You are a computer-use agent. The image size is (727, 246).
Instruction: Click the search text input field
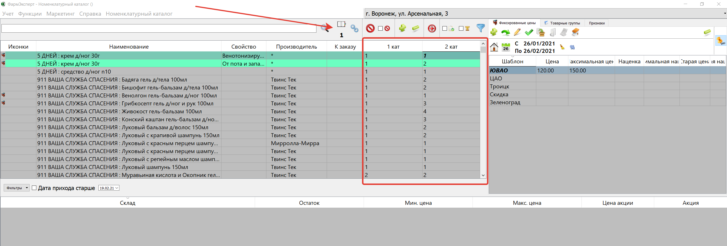pos(159,28)
